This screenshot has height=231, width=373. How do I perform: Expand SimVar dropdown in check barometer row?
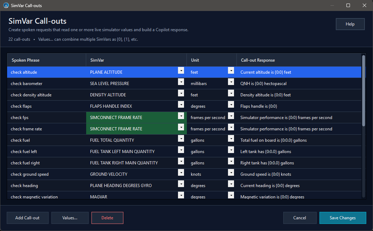pyautogui.click(x=181, y=82)
